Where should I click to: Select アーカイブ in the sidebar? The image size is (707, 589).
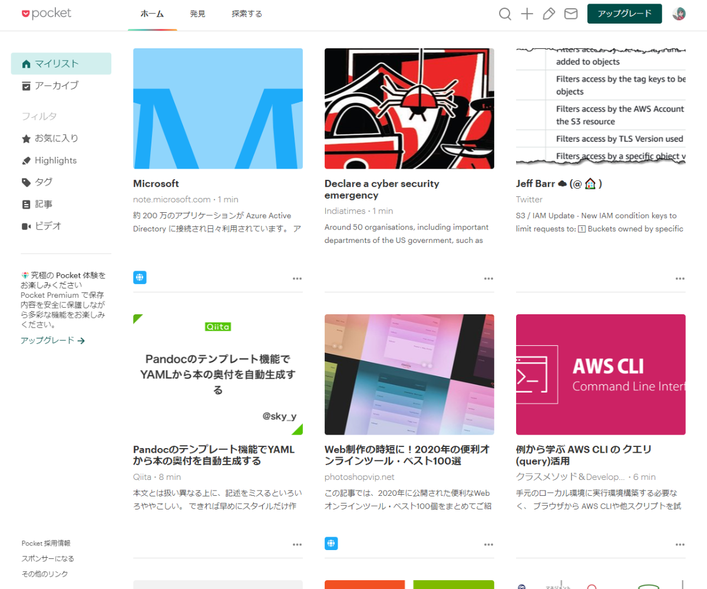click(61, 86)
